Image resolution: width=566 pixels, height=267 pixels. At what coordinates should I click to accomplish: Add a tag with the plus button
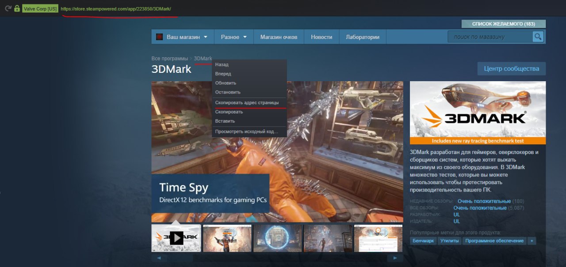point(532,241)
